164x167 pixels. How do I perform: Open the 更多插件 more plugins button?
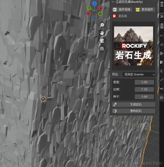coord(145,10)
